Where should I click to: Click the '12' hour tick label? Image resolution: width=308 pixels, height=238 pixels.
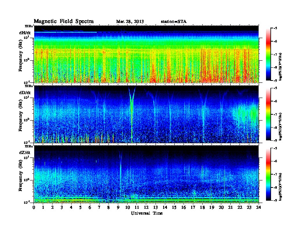point(146,207)
